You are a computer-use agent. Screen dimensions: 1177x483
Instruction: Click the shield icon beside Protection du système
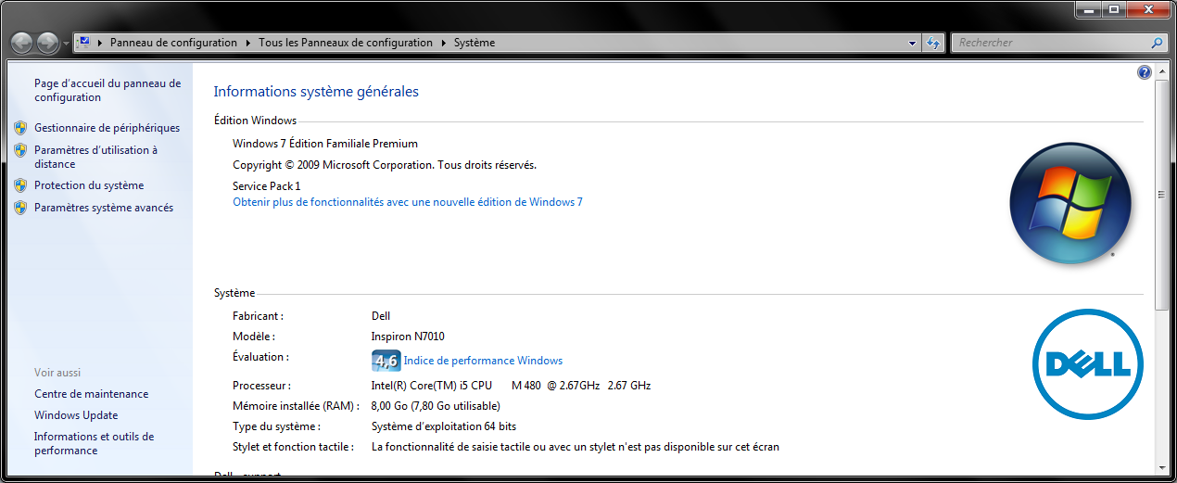click(20, 185)
